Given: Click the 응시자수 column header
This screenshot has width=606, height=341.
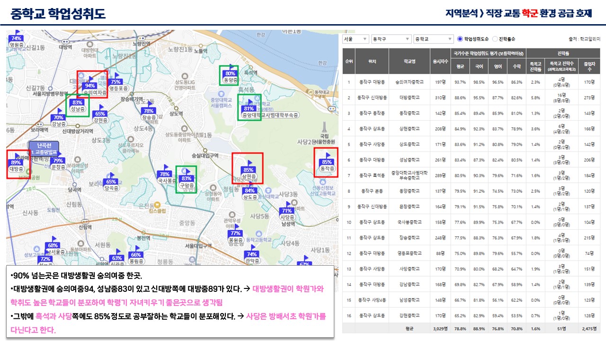Looking at the screenshot, I should (x=440, y=61).
